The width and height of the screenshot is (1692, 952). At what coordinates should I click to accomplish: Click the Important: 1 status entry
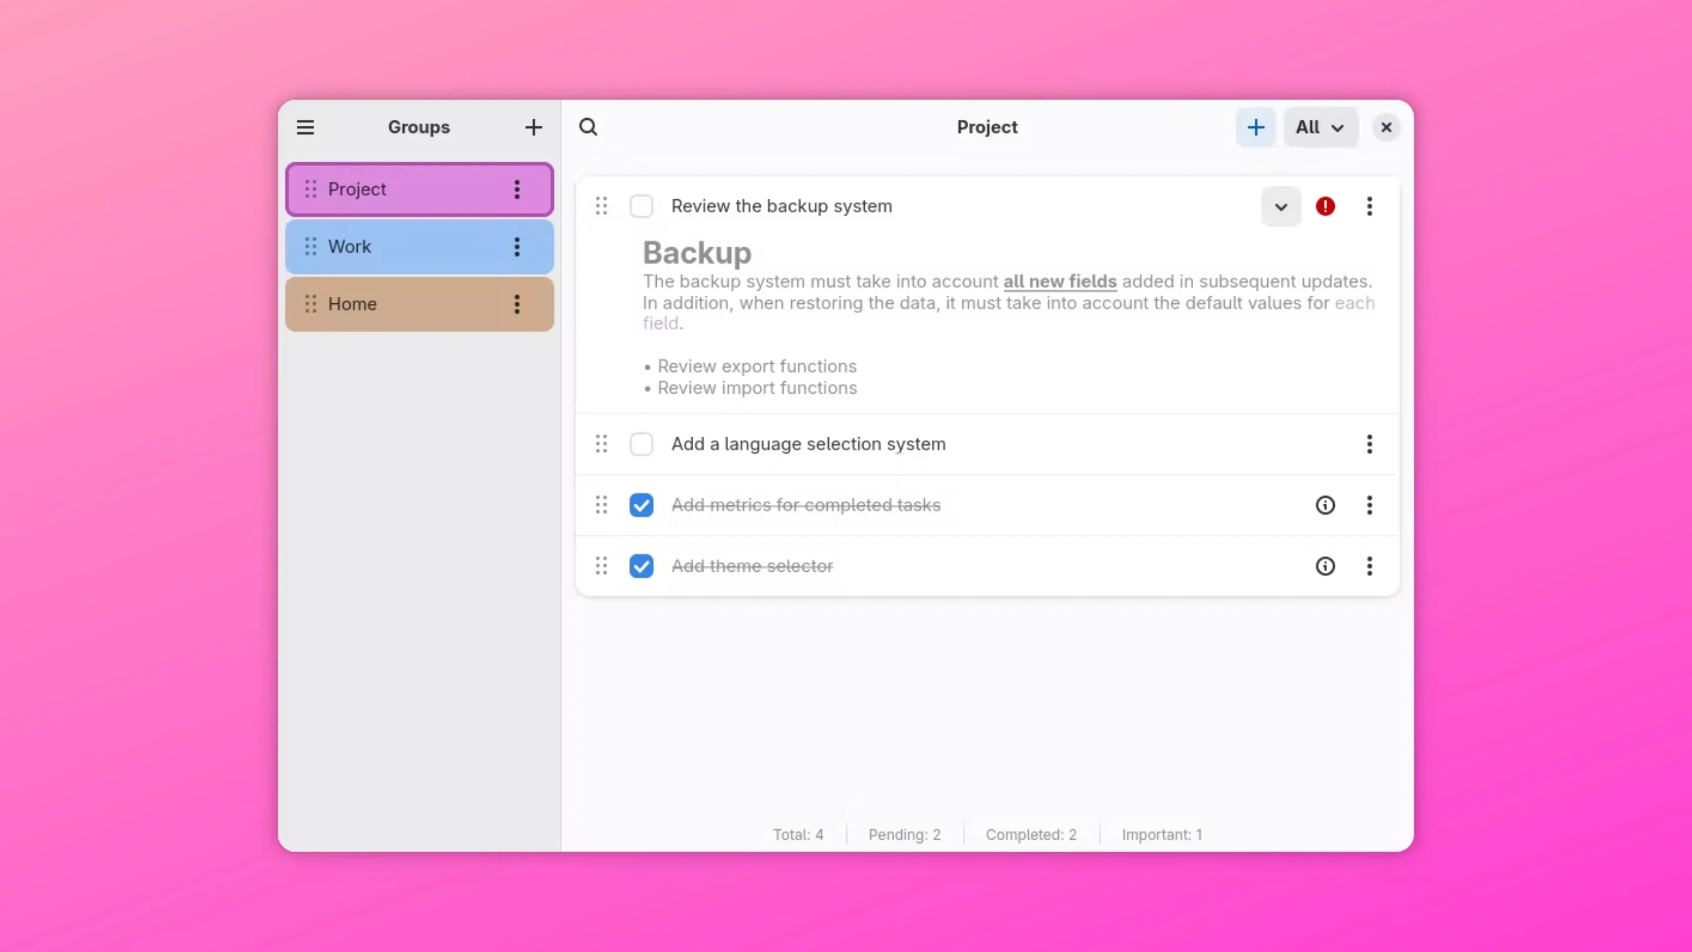tap(1162, 834)
